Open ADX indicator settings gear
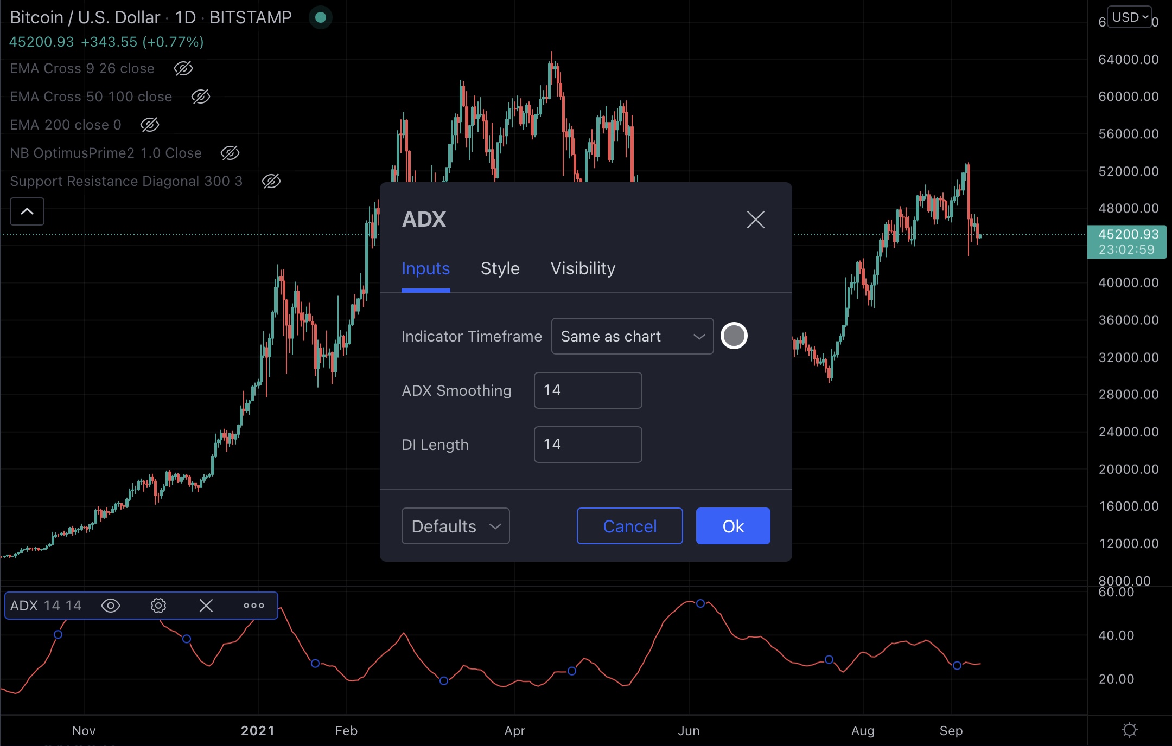 (x=158, y=606)
